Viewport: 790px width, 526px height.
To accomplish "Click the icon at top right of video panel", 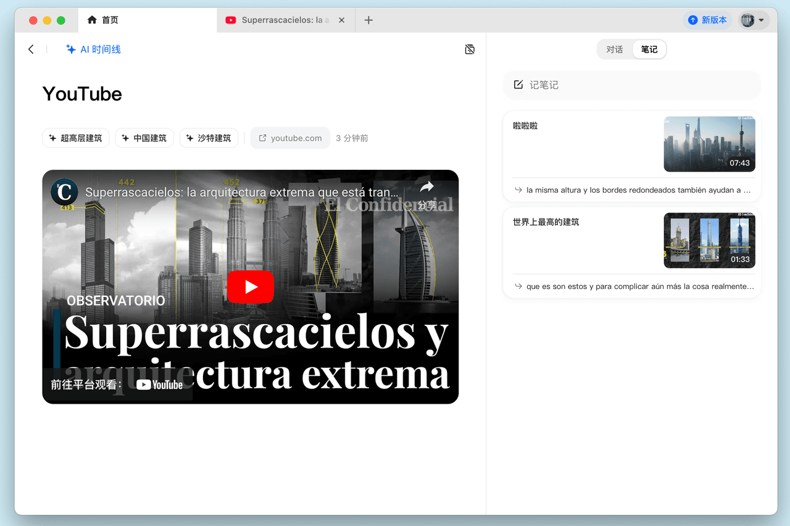I will tap(470, 49).
